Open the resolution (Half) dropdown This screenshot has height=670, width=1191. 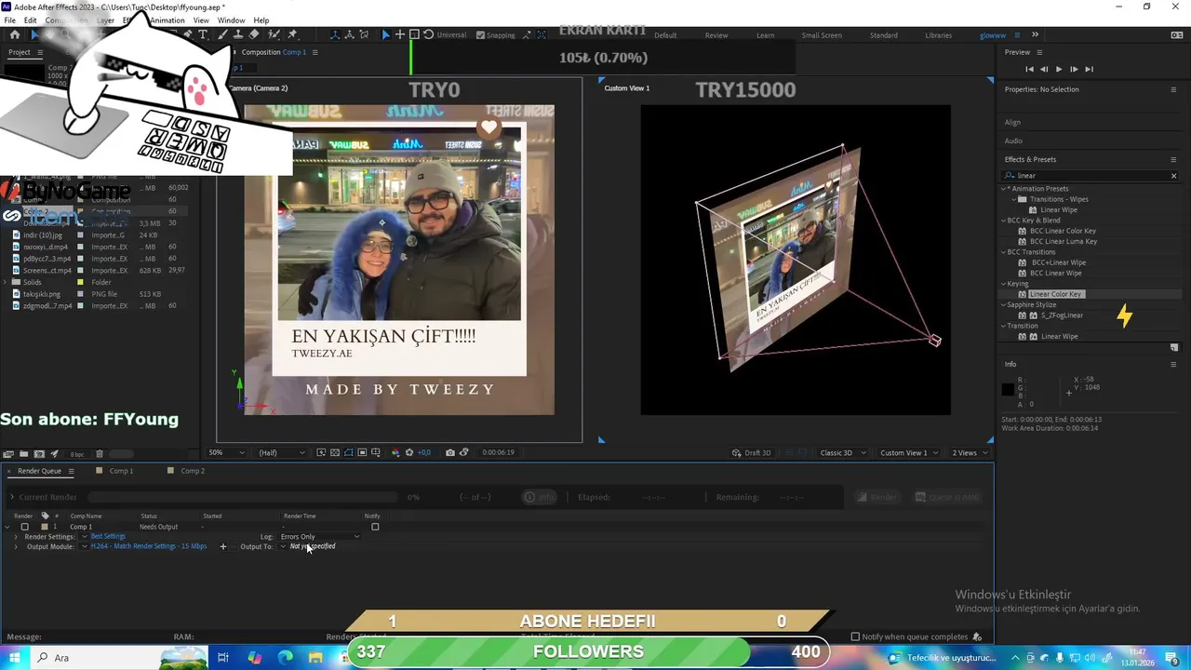click(282, 452)
